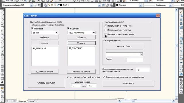Select the Spline draw tool
The image size is (184, 103).
pos(2,43)
